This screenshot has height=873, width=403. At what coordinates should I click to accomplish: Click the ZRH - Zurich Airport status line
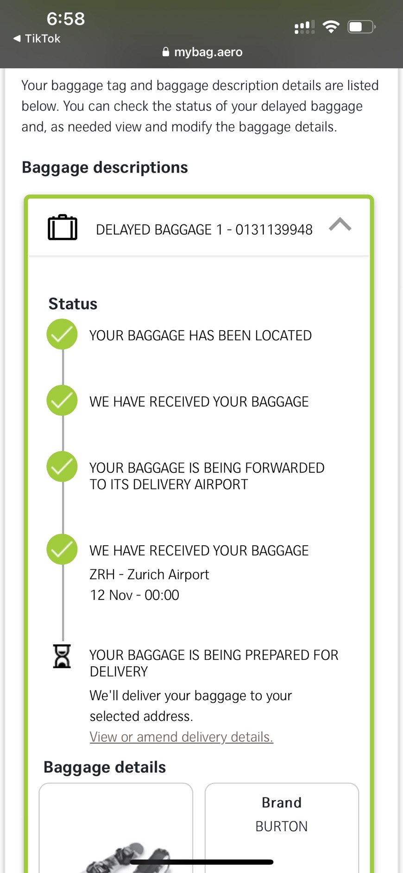click(x=149, y=574)
